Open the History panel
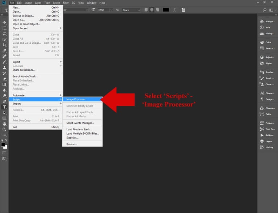Viewport: 278px width, 213px height. pyautogui.click(x=268, y=147)
